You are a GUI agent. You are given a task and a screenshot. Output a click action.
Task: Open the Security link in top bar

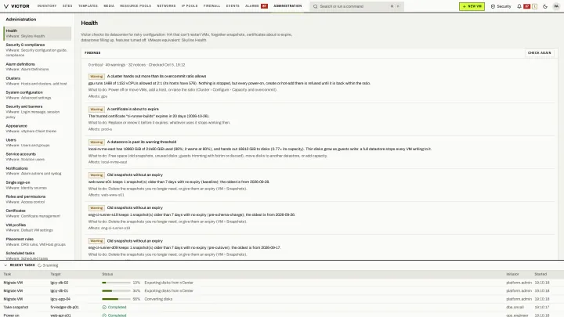click(501, 6)
